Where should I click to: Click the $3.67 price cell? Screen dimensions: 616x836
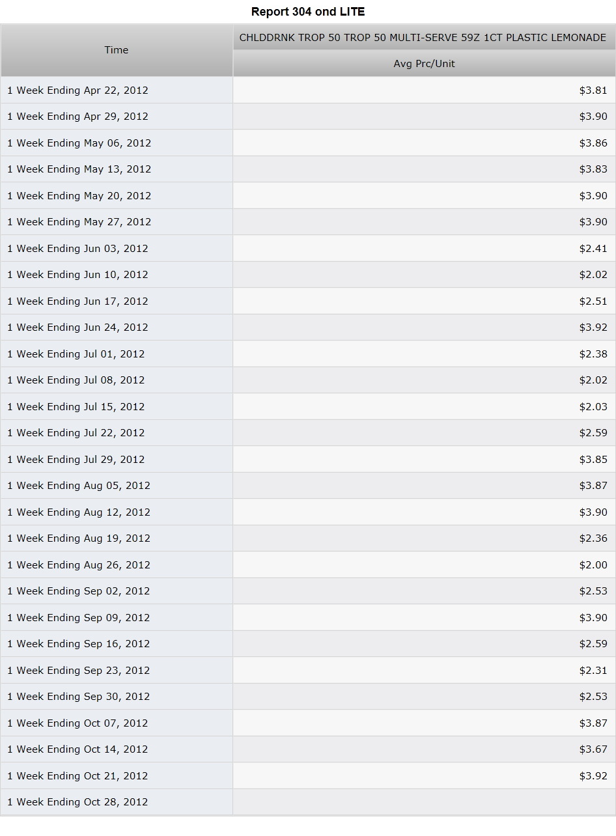[424, 749]
